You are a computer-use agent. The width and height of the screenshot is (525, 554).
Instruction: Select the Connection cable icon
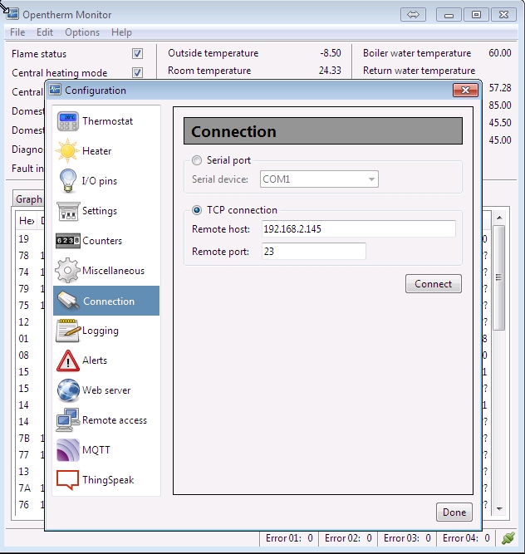68,301
